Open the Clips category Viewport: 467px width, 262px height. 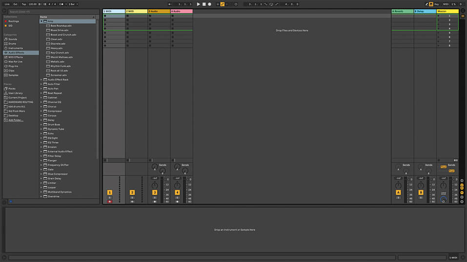pyautogui.click(x=11, y=71)
